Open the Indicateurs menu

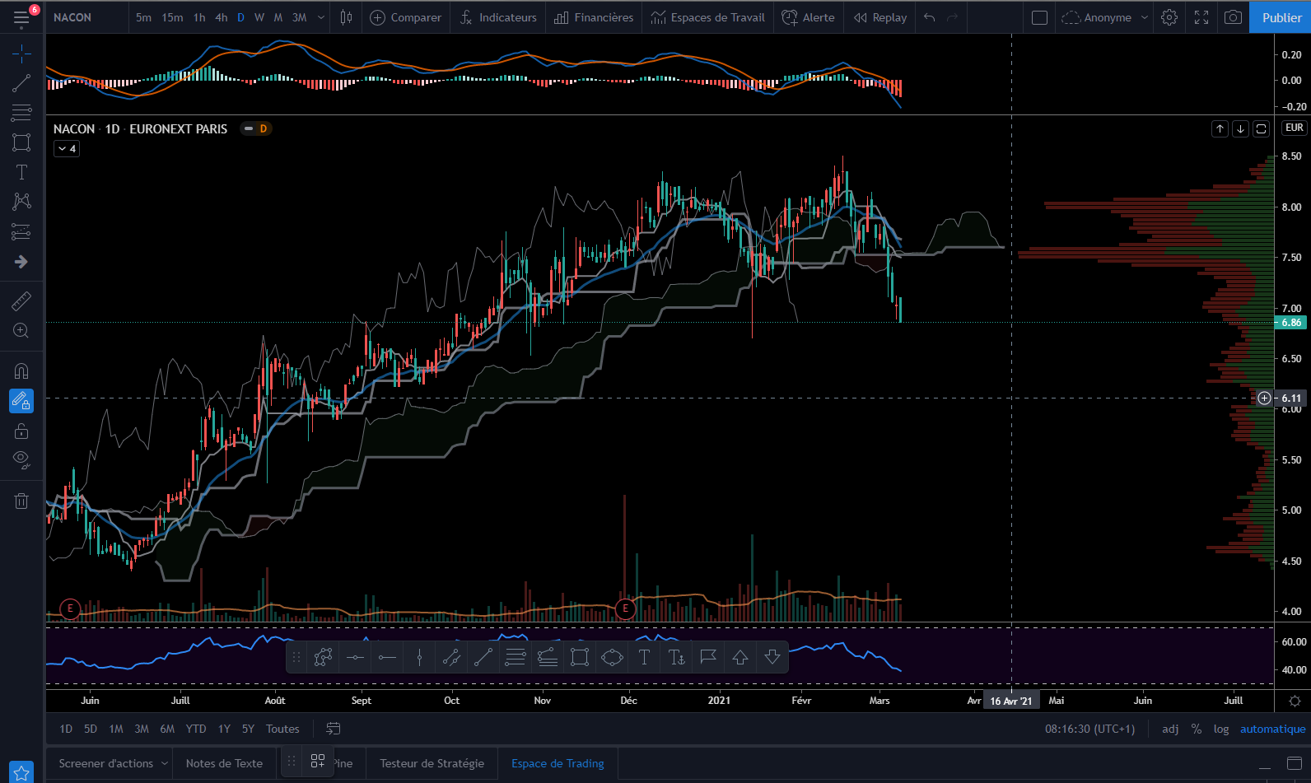(x=498, y=17)
